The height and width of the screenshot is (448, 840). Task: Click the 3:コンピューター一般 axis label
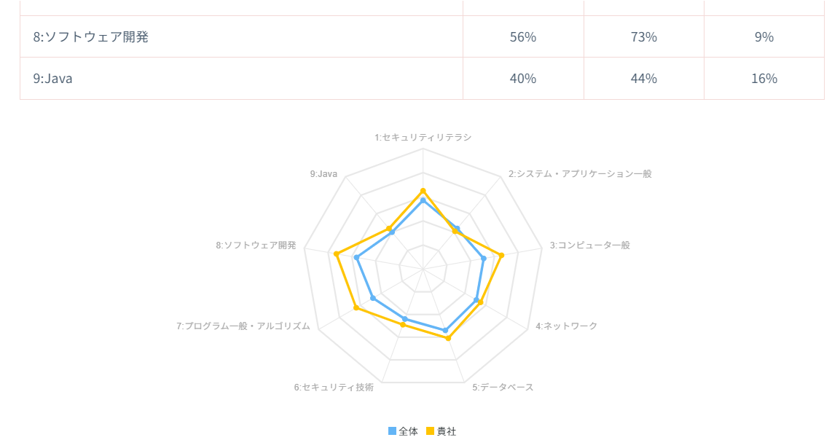coord(589,245)
